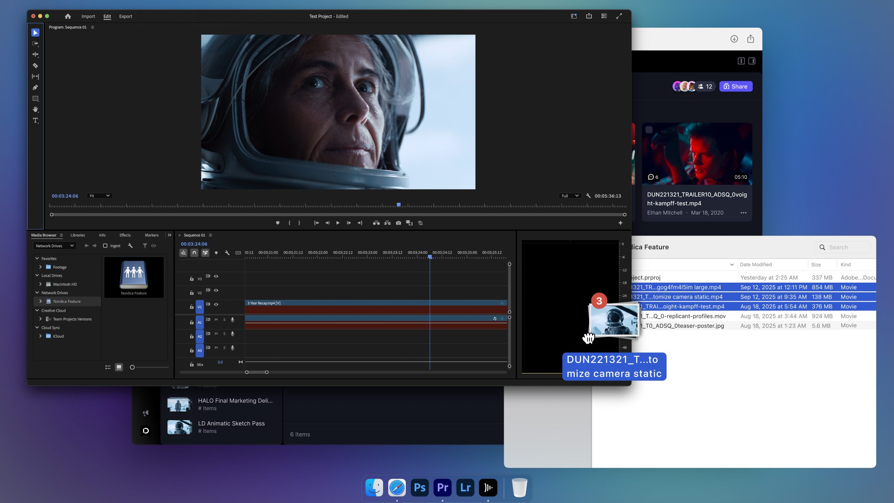Open the Network Drives dropdown

pos(55,246)
